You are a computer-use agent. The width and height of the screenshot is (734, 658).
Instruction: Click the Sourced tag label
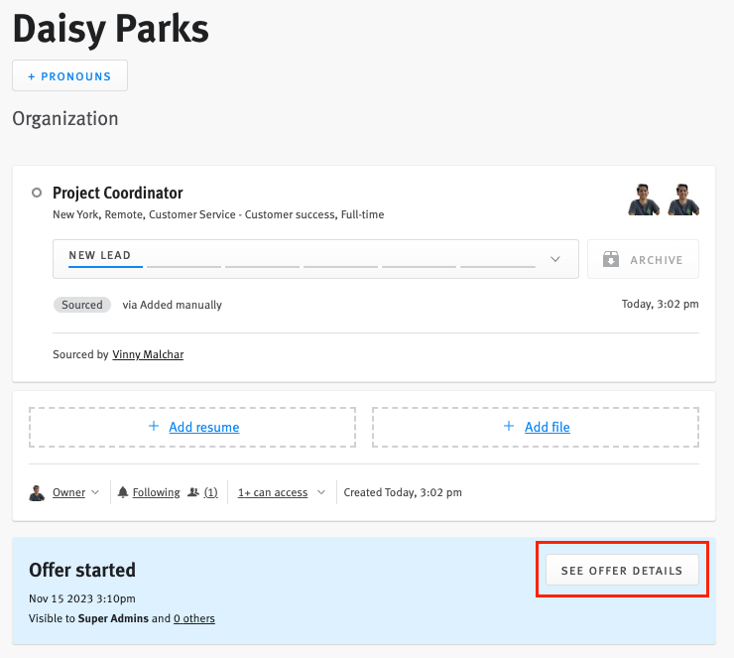[82, 305]
